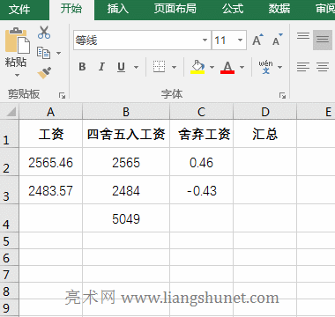This screenshot has width=335, height=317.
Task: Open the font name dropdown 等线
Action: point(142,40)
